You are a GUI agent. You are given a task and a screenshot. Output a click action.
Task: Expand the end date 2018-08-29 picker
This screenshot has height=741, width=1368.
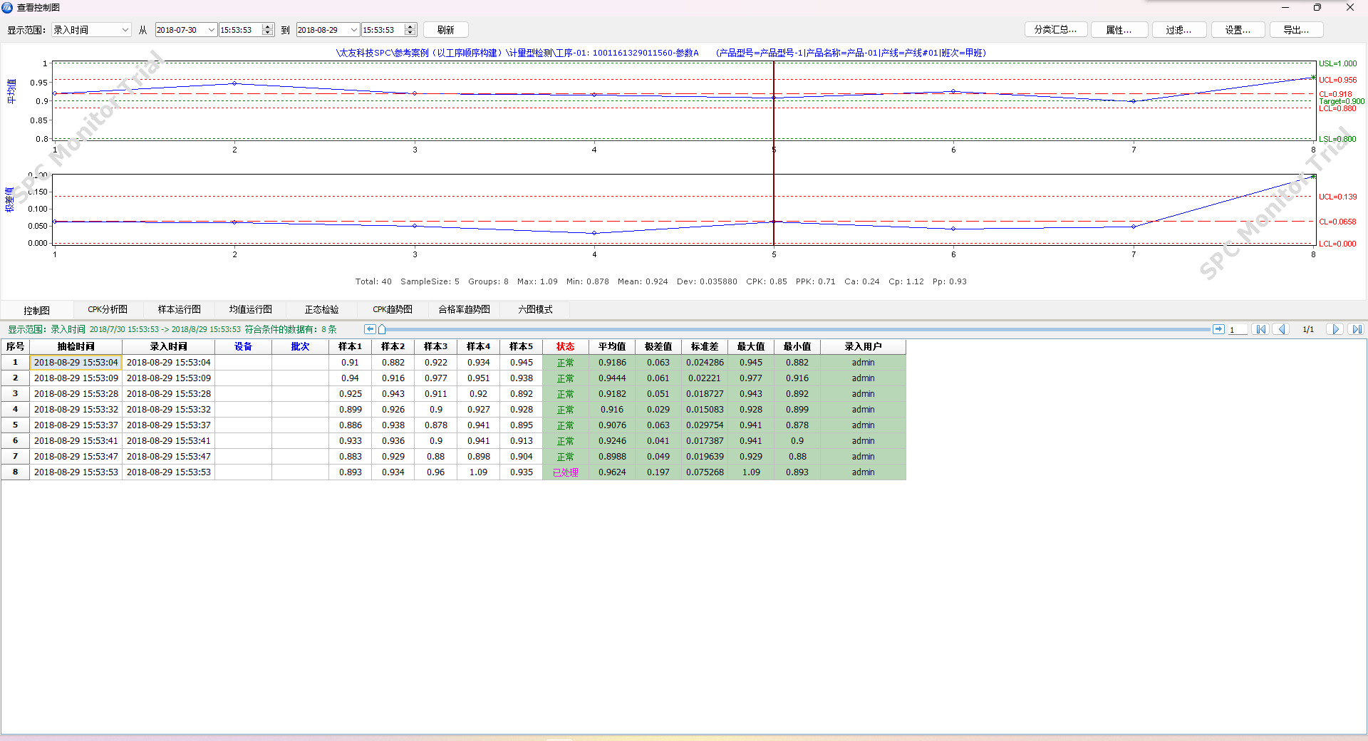[354, 30]
